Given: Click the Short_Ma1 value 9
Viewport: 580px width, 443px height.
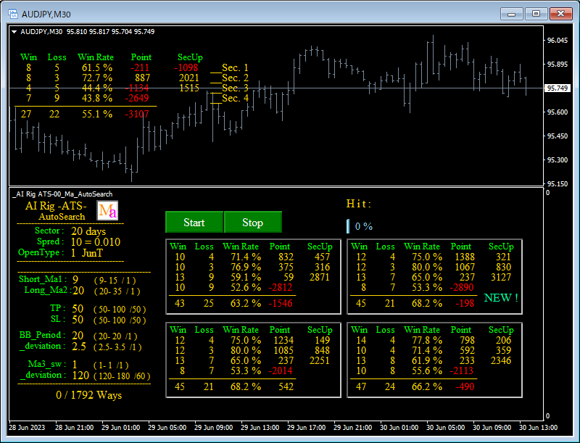Looking at the screenshot, I should pos(75,280).
